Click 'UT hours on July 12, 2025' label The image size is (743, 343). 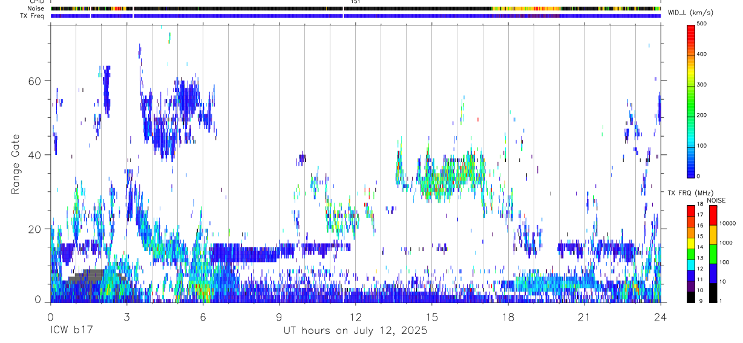(355, 331)
